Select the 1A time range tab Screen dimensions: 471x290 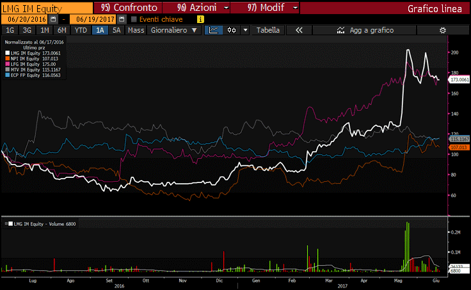(x=100, y=30)
